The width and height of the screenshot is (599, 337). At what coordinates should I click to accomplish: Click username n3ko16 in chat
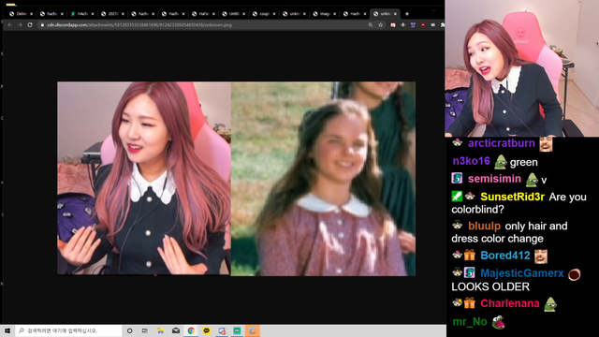[471, 161]
